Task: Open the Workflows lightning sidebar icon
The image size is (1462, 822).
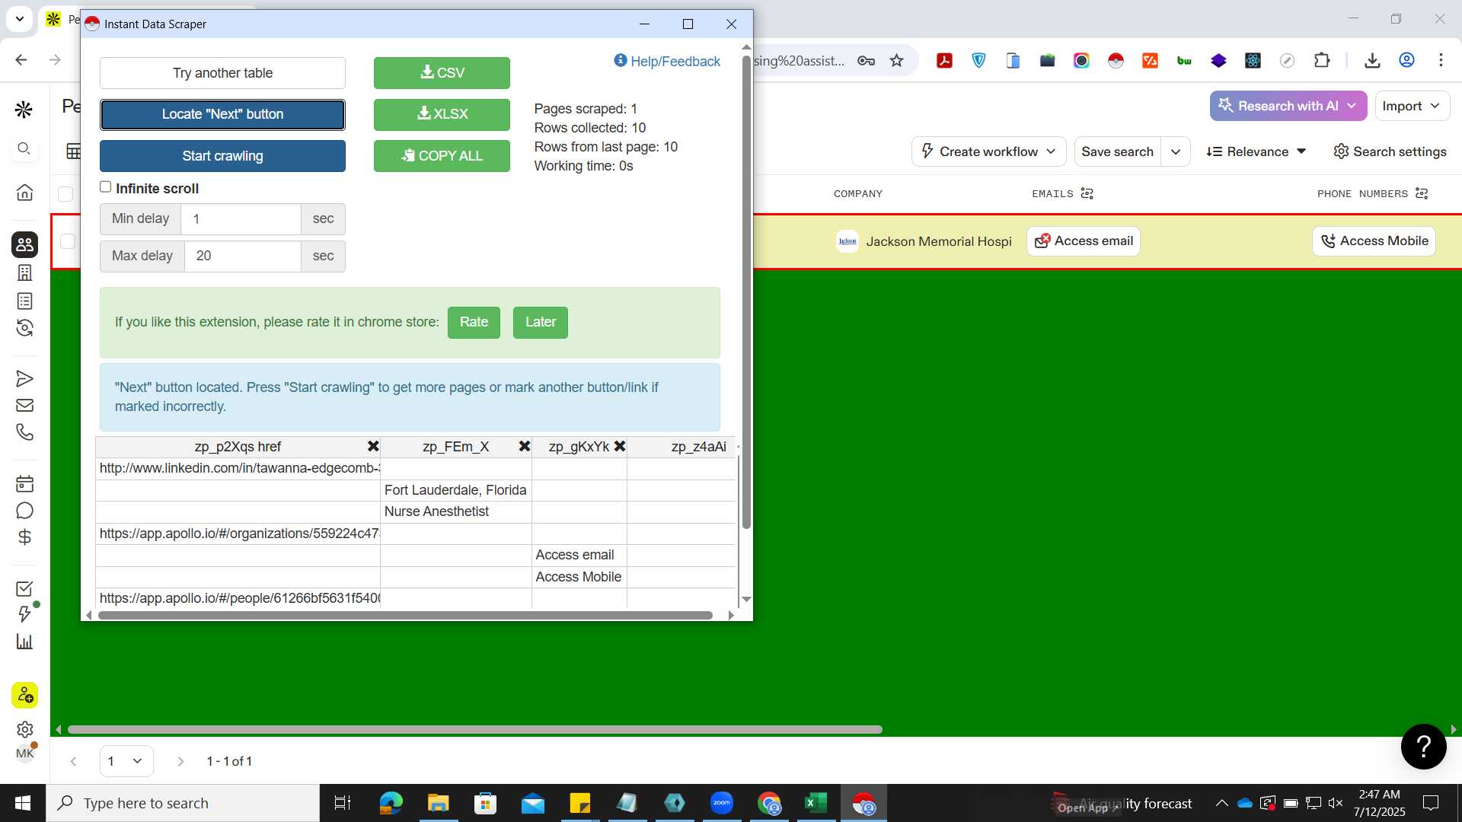Action: tap(24, 614)
